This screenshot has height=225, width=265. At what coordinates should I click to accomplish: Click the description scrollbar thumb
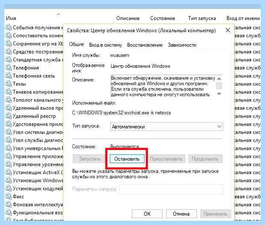219,86
